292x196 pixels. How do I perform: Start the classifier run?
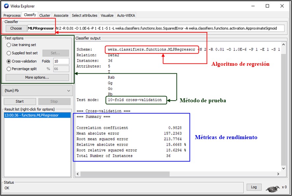(x=19, y=101)
